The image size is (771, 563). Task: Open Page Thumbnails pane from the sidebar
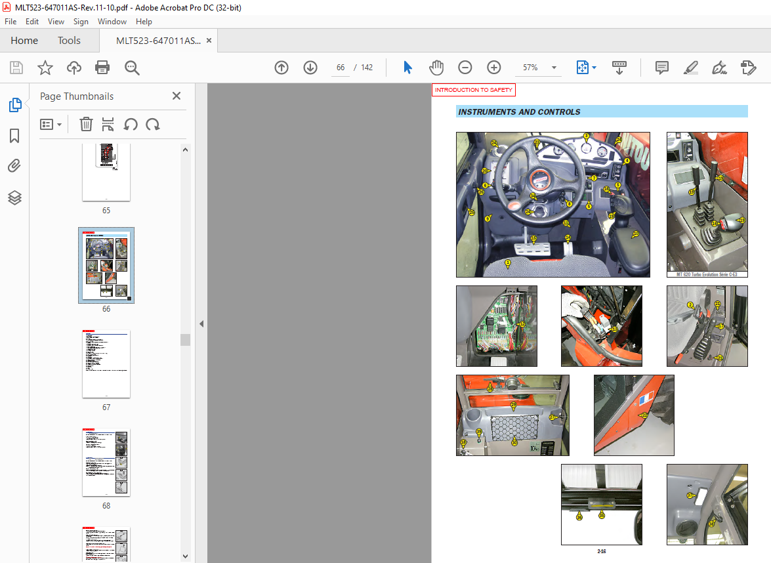coord(14,105)
